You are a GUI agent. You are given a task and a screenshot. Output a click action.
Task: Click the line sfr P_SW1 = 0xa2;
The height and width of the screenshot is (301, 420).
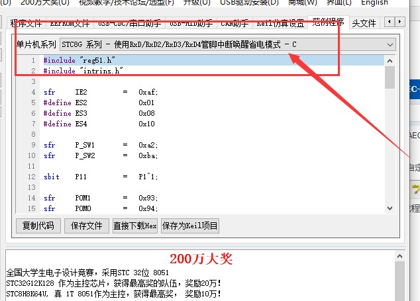101,145
